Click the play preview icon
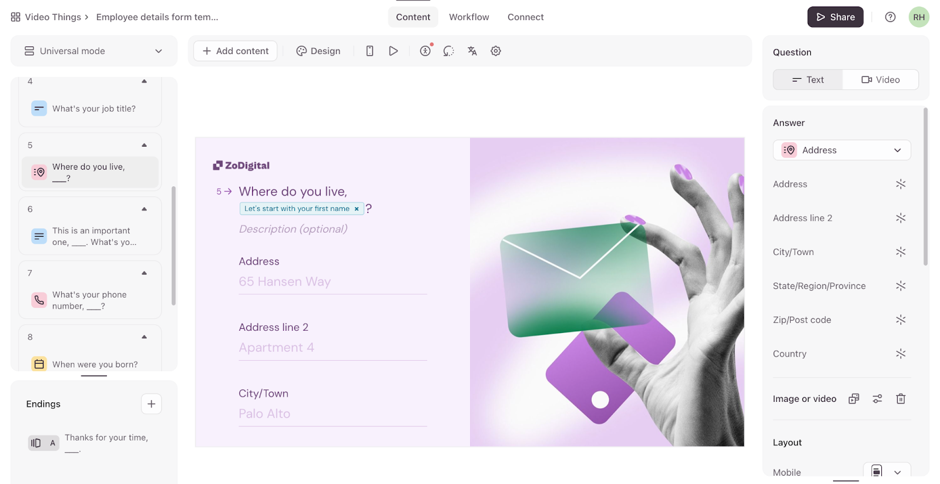940x484 pixels. click(394, 51)
